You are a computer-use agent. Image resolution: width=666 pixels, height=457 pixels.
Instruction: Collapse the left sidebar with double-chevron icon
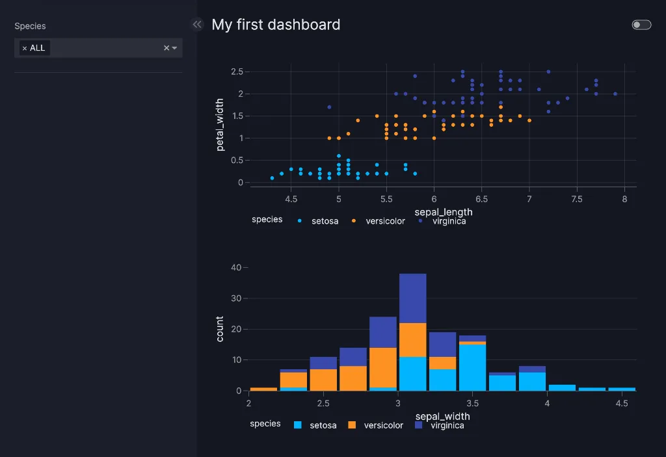click(x=197, y=25)
